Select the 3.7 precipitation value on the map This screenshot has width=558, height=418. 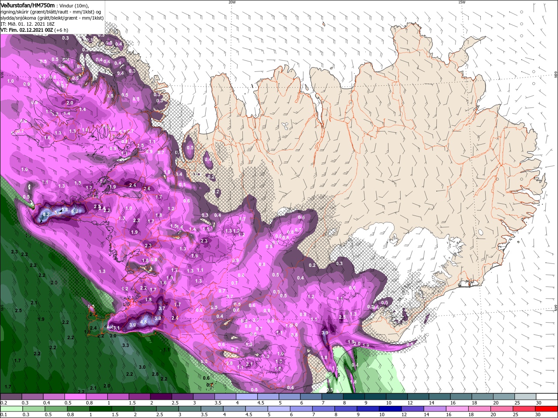(x=161, y=308)
